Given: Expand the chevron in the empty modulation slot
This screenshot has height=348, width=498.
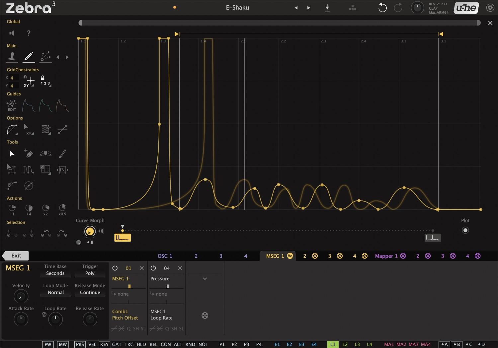Looking at the screenshot, I should coord(205,278).
